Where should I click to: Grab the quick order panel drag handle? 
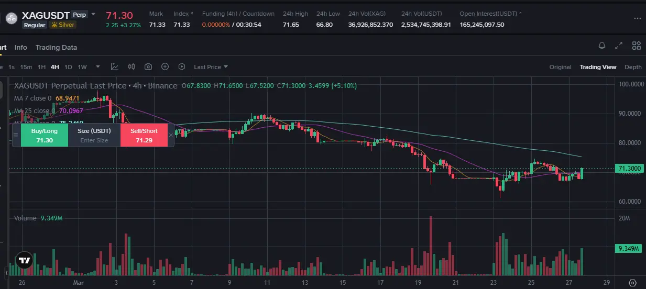coord(16,135)
